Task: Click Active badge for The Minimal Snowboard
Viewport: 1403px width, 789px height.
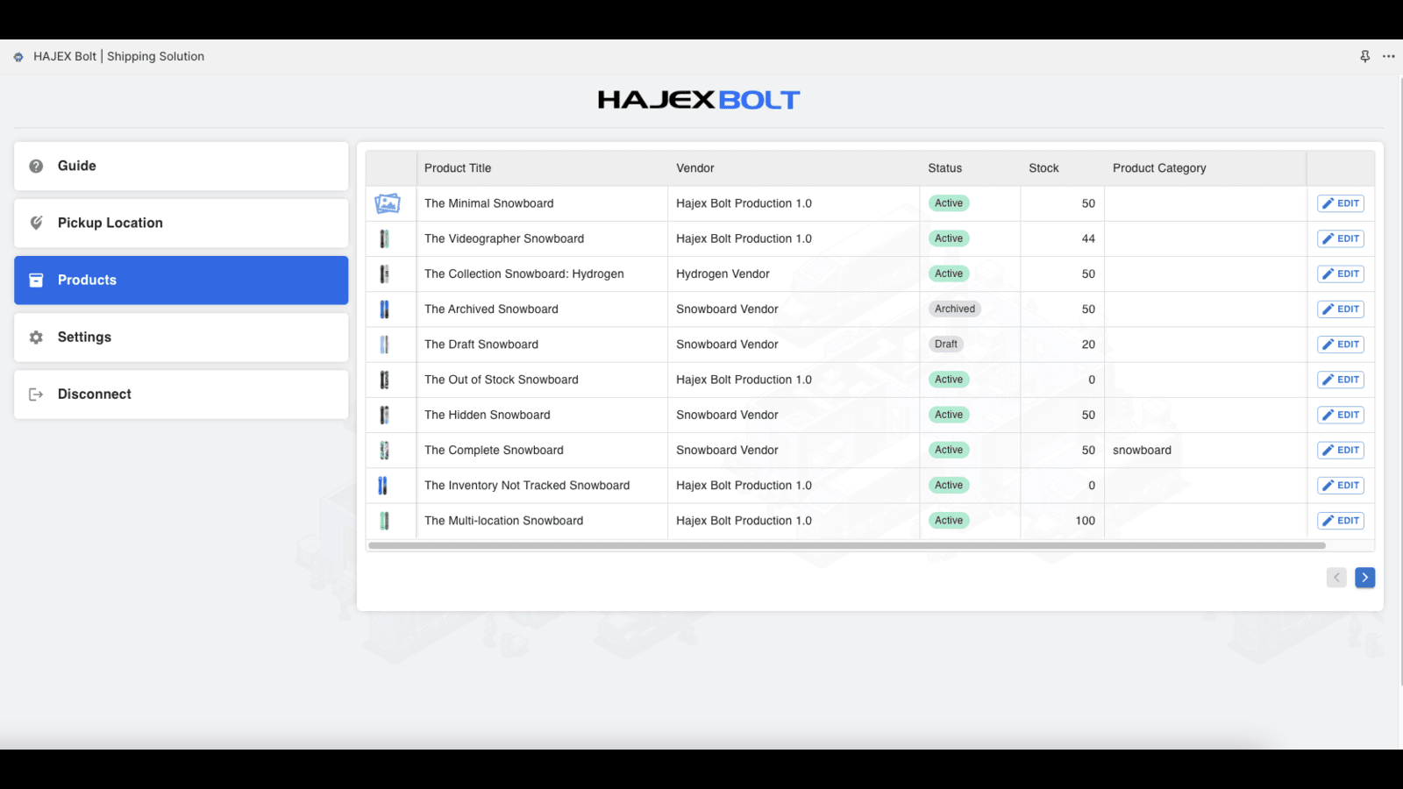Action: point(949,203)
